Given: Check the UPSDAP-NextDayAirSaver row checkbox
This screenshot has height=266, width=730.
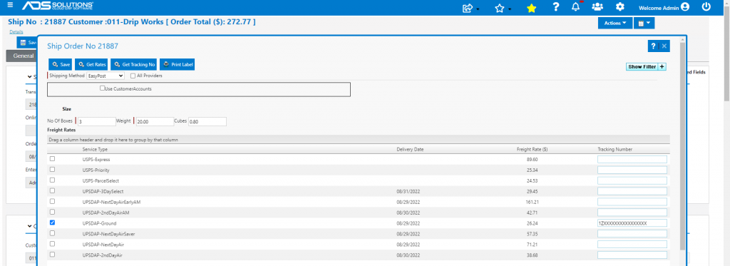Looking at the screenshot, I should coord(52,233).
